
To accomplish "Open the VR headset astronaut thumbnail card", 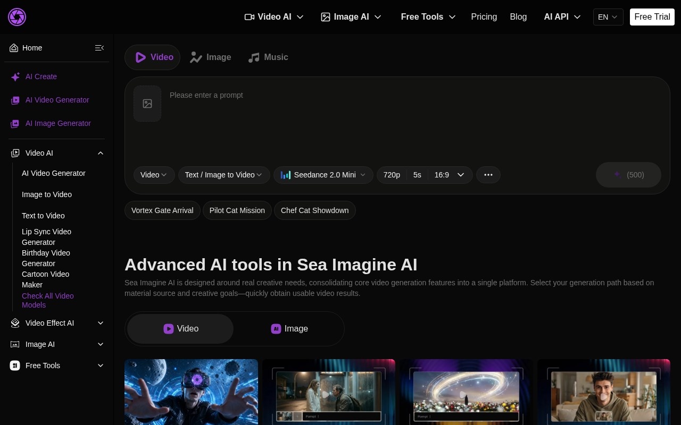I will [191, 392].
